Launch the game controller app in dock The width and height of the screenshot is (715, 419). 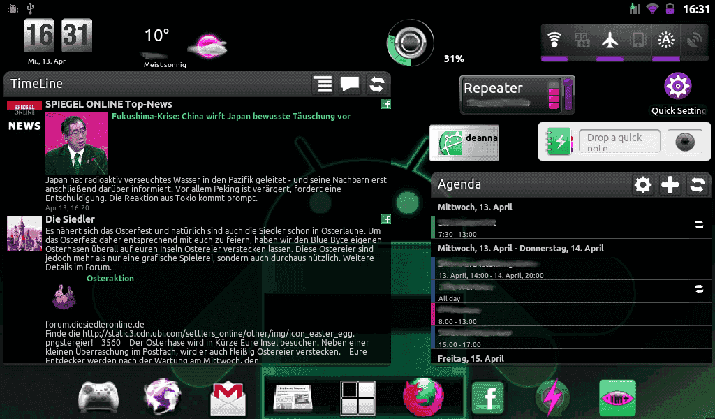(x=99, y=396)
